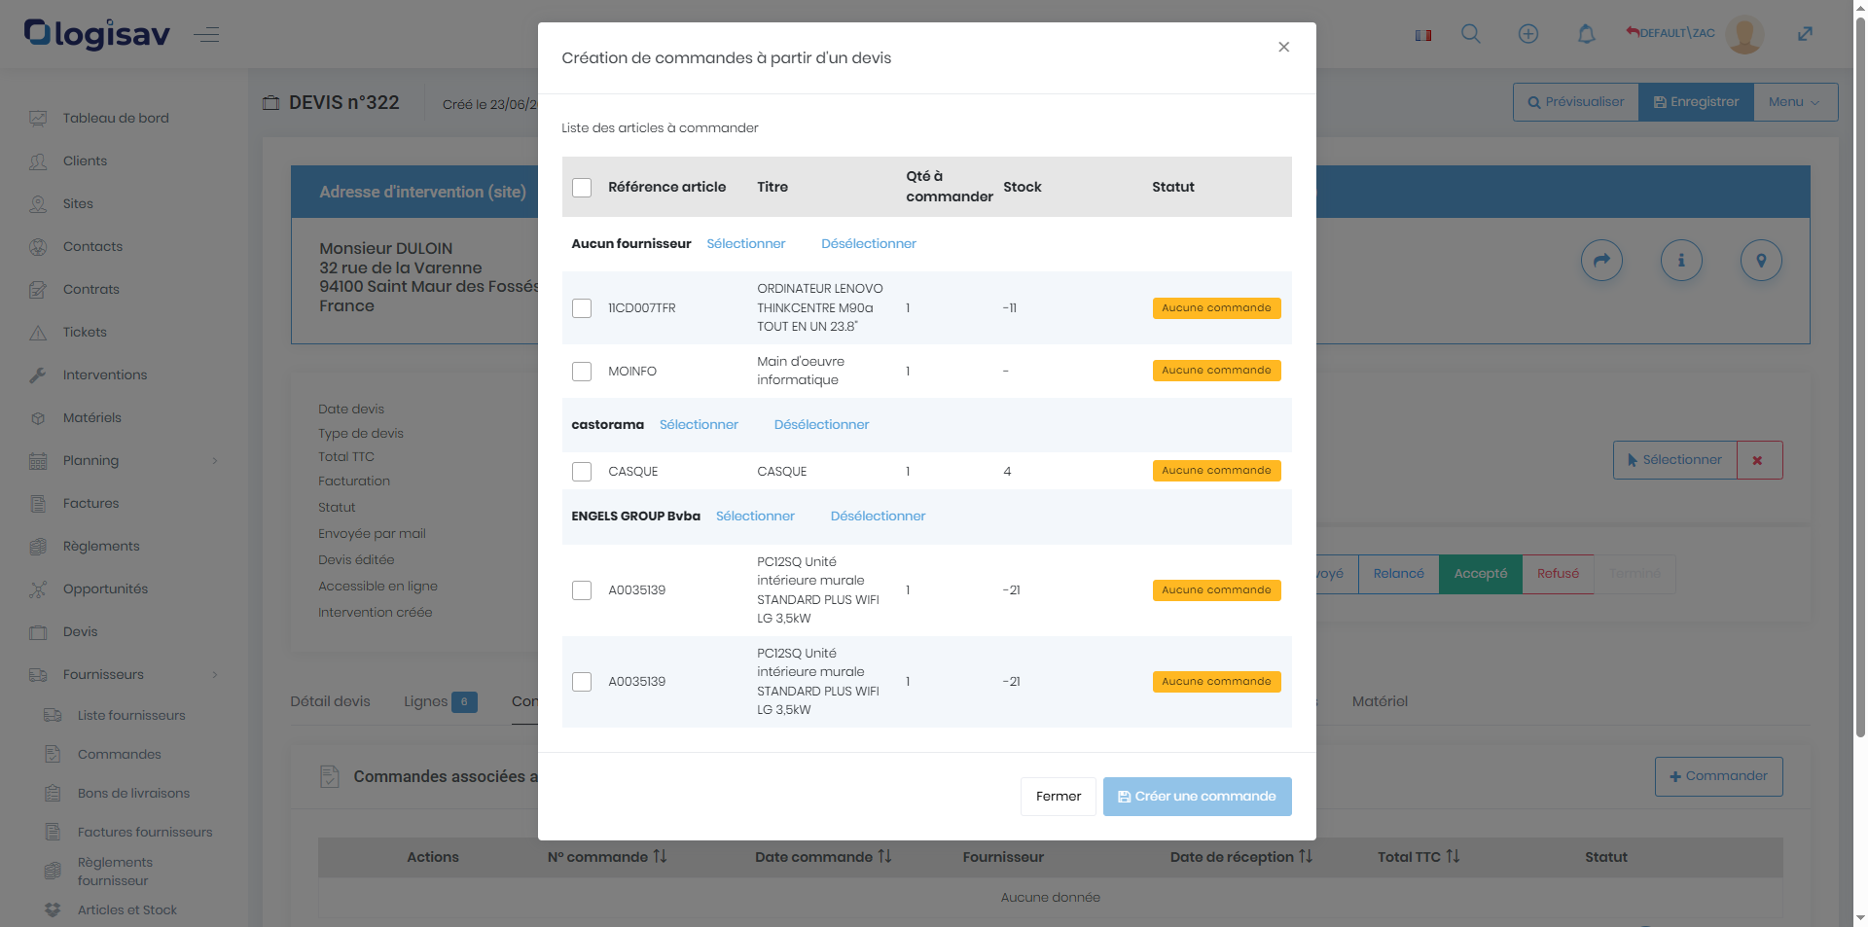Click the Sites sidebar icon
Image resolution: width=1868 pixels, height=927 pixels.
point(38,204)
